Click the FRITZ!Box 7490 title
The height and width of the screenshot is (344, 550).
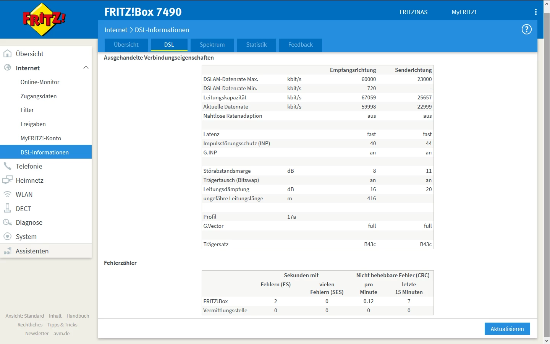(143, 12)
